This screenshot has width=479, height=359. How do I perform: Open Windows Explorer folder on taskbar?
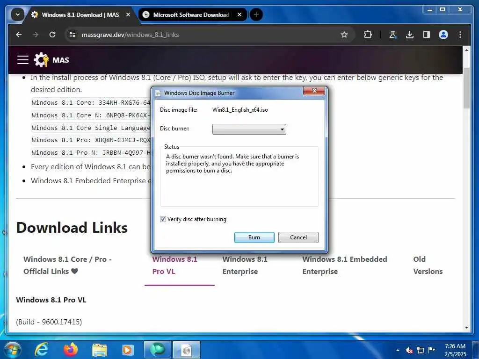pyautogui.click(x=100, y=350)
